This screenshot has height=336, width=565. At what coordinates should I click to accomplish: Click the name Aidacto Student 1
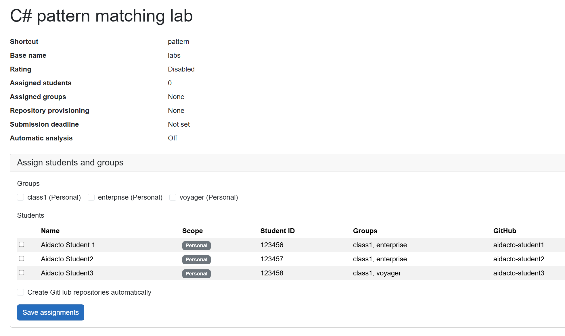click(68, 245)
